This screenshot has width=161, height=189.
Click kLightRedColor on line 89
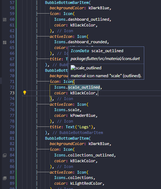tap(86, 183)
